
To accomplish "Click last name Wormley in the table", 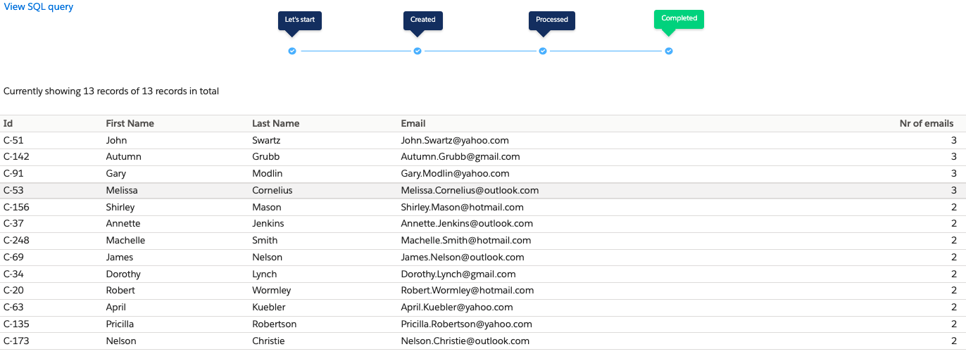I will tap(271, 291).
